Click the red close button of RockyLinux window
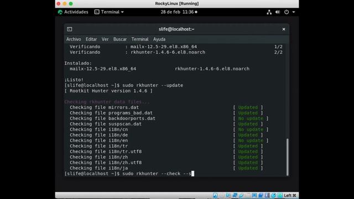 59,4
